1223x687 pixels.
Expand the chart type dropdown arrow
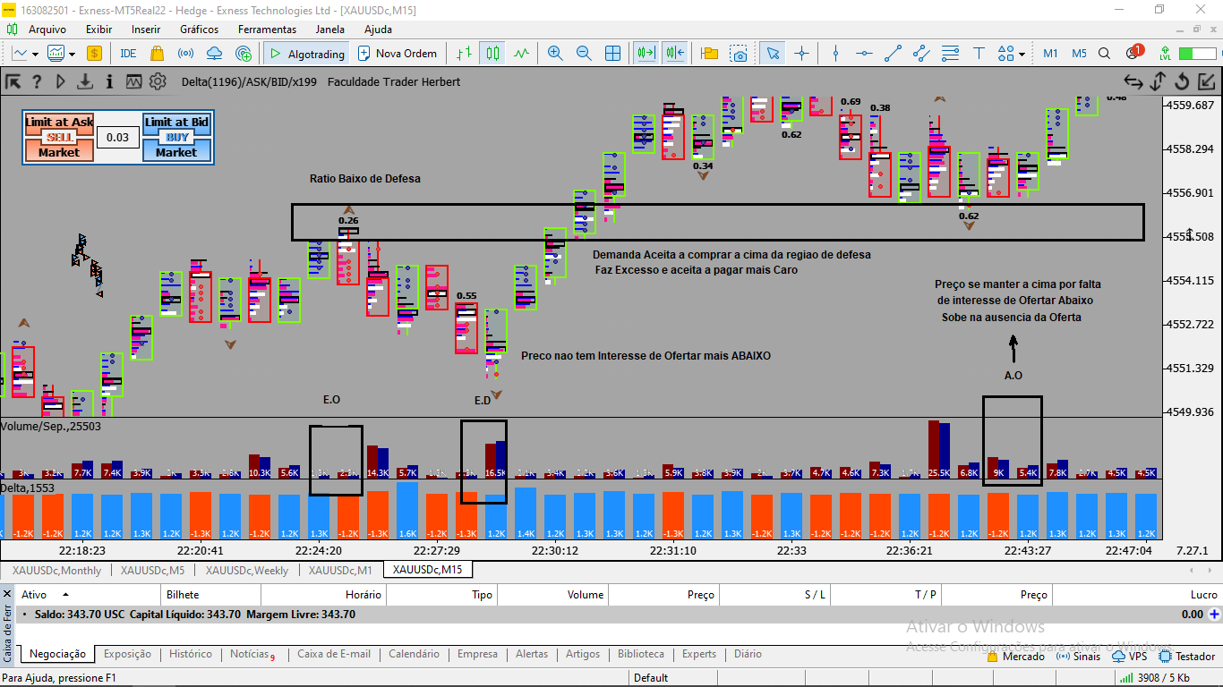point(35,55)
